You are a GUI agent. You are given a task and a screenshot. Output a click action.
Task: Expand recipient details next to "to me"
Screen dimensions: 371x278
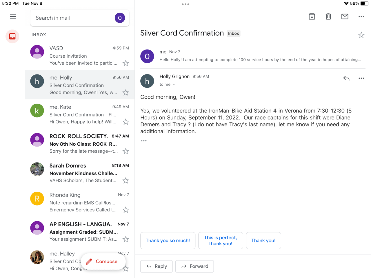point(174,85)
